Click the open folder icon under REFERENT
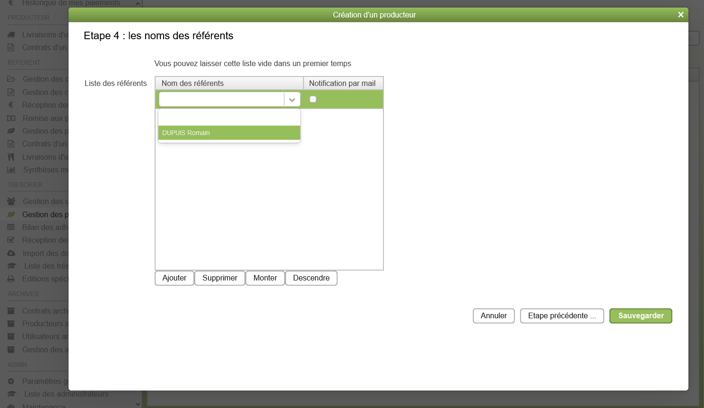The width and height of the screenshot is (704, 408). point(11,79)
